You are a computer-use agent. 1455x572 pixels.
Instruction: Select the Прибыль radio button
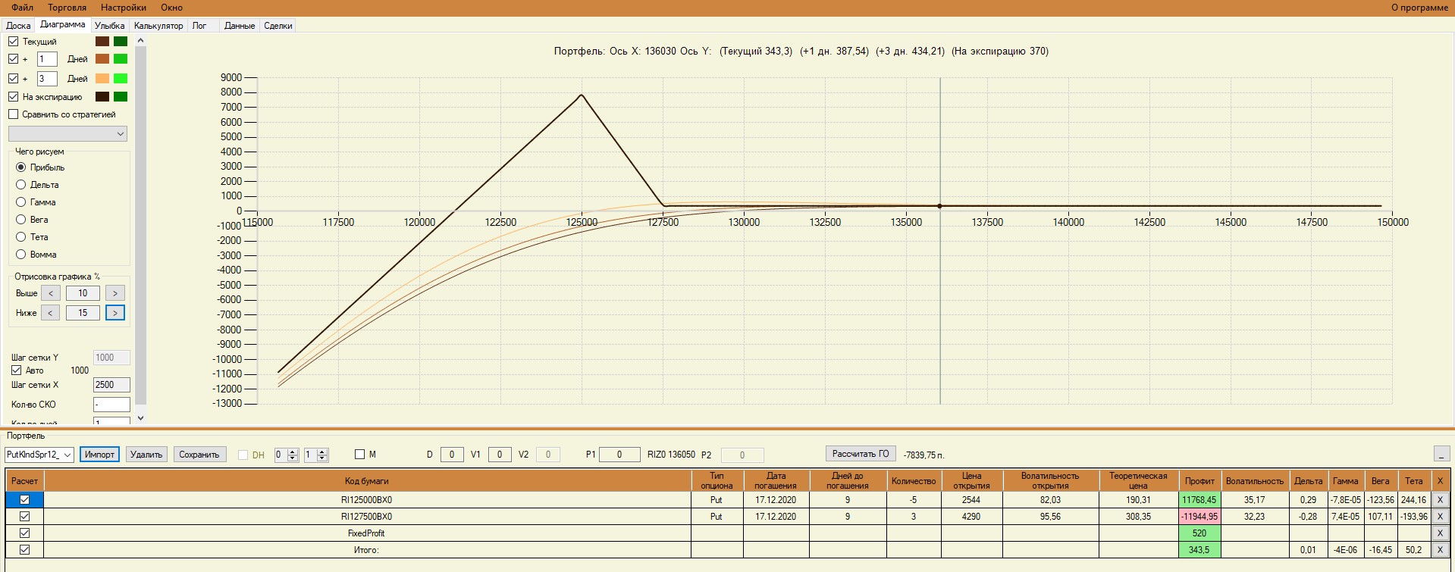(x=21, y=167)
